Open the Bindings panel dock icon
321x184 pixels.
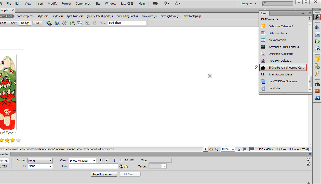[x=317, y=66]
